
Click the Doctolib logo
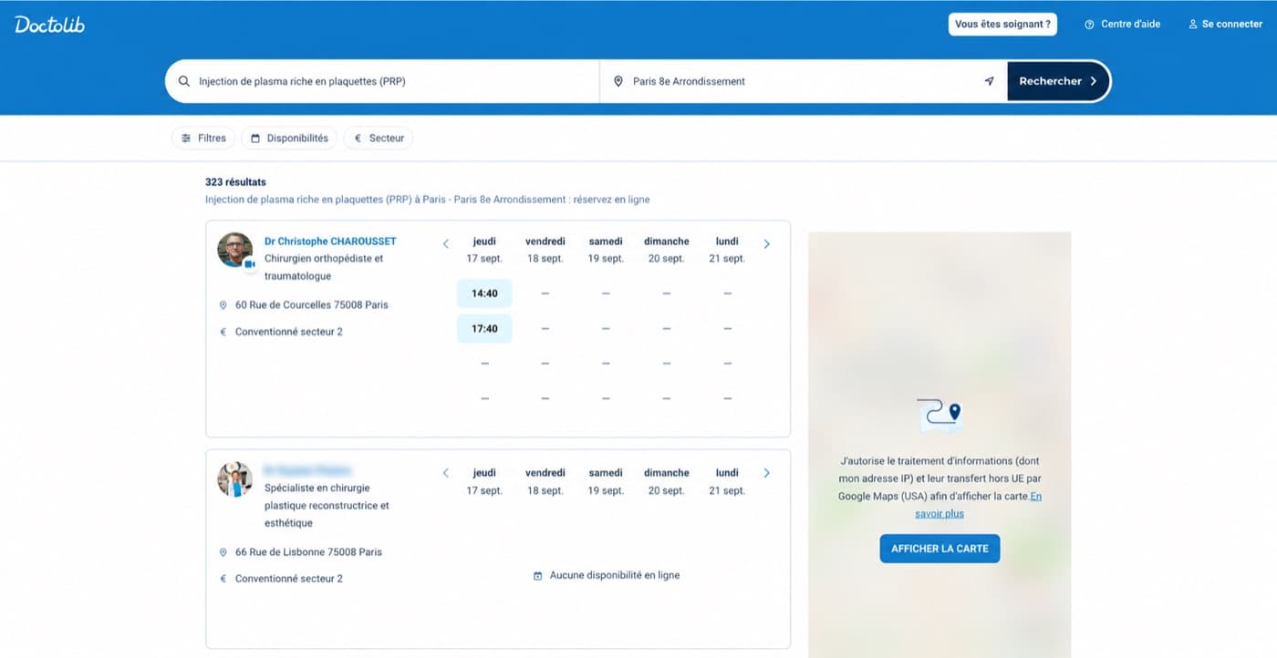pos(50,25)
